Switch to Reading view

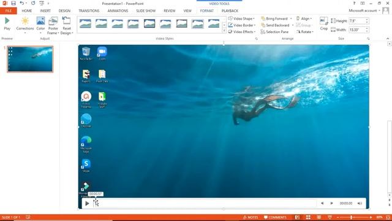coord(319,217)
